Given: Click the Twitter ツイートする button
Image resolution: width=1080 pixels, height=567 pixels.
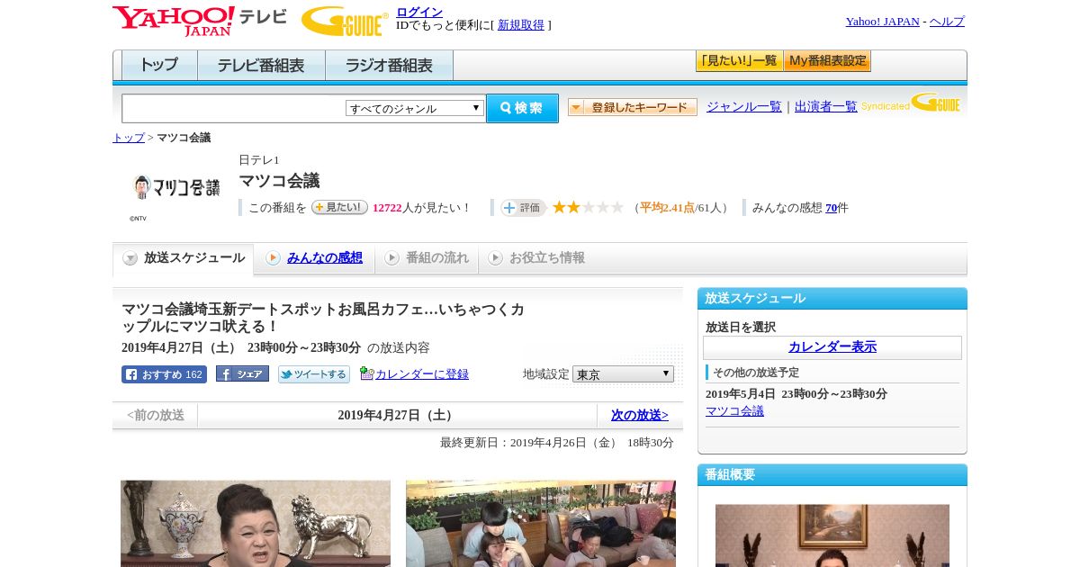Looking at the screenshot, I should (314, 374).
